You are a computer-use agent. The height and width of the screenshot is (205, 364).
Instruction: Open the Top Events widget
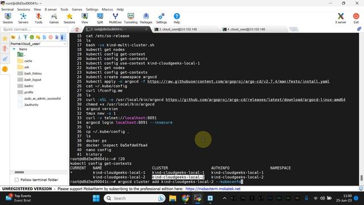tap(19, 198)
